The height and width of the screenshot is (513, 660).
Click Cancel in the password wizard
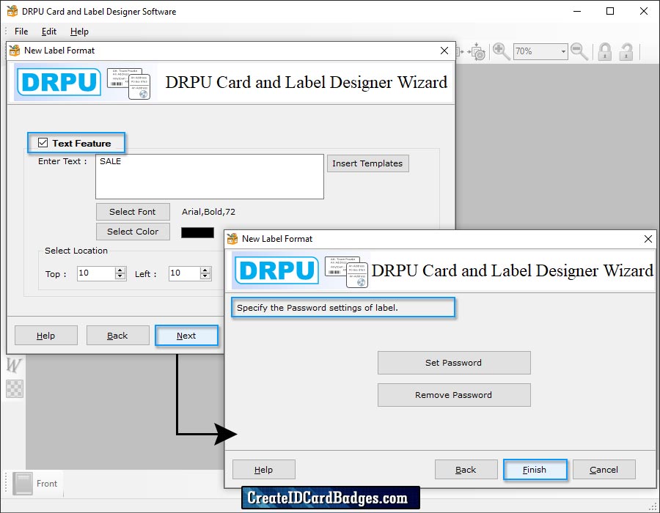[604, 469]
